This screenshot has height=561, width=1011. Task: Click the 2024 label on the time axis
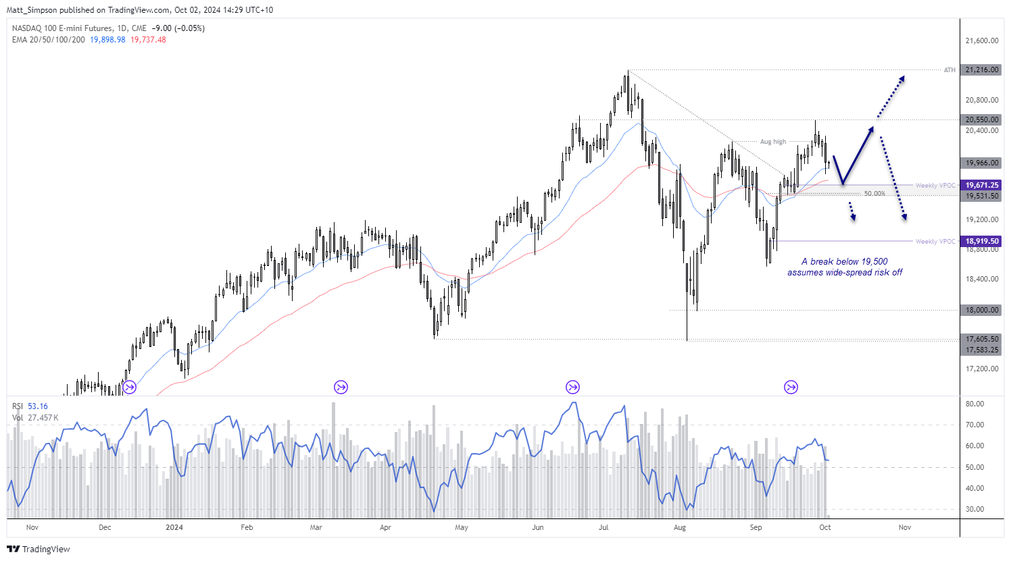pos(174,527)
